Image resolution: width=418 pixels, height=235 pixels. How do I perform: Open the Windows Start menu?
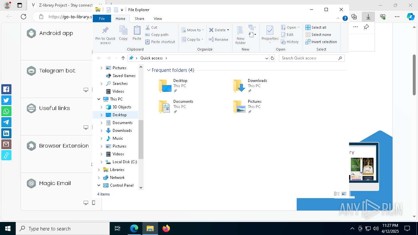coord(8,228)
